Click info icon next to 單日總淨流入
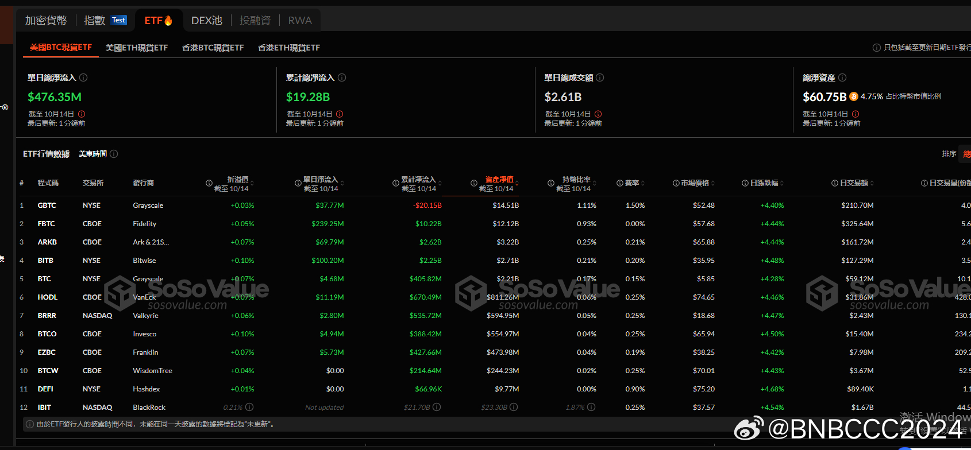This screenshot has height=450, width=971. [83, 77]
